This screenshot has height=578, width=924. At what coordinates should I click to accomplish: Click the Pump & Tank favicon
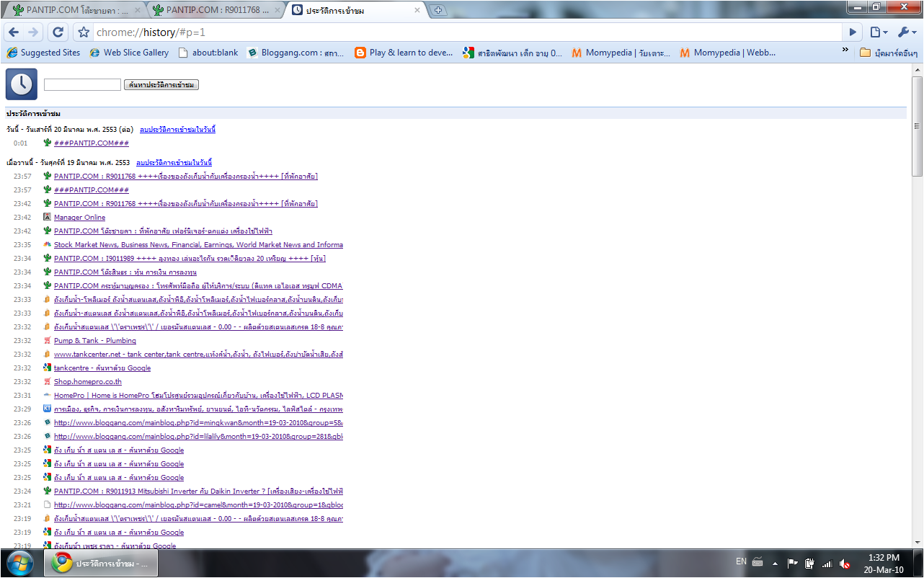tap(47, 341)
